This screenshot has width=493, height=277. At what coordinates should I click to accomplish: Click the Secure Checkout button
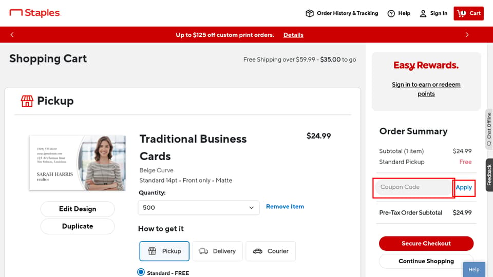(x=426, y=243)
